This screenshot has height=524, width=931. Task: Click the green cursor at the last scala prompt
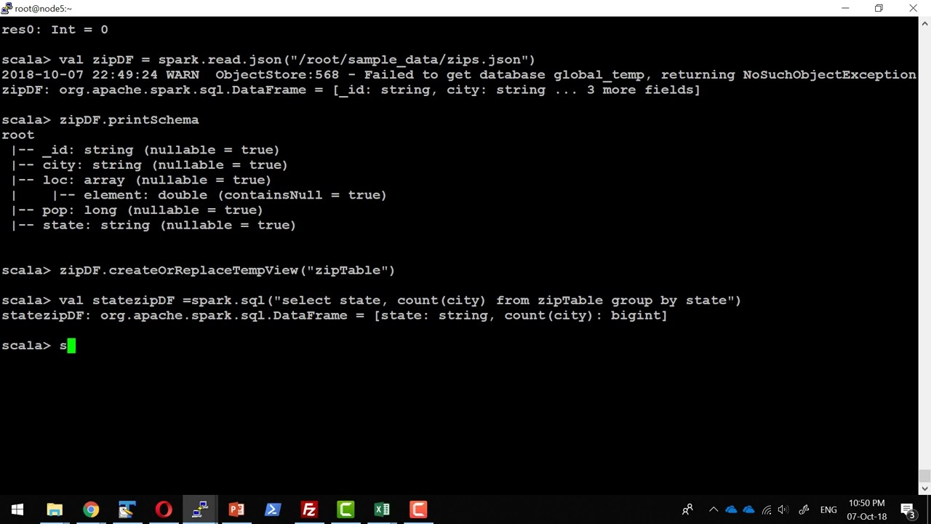pyautogui.click(x=71, y=346)
